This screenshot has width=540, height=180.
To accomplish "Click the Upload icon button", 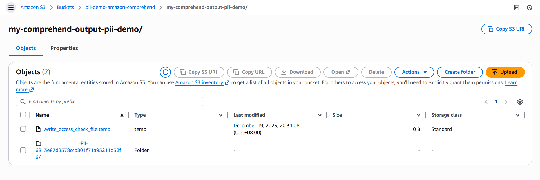I will click(495, 72).
